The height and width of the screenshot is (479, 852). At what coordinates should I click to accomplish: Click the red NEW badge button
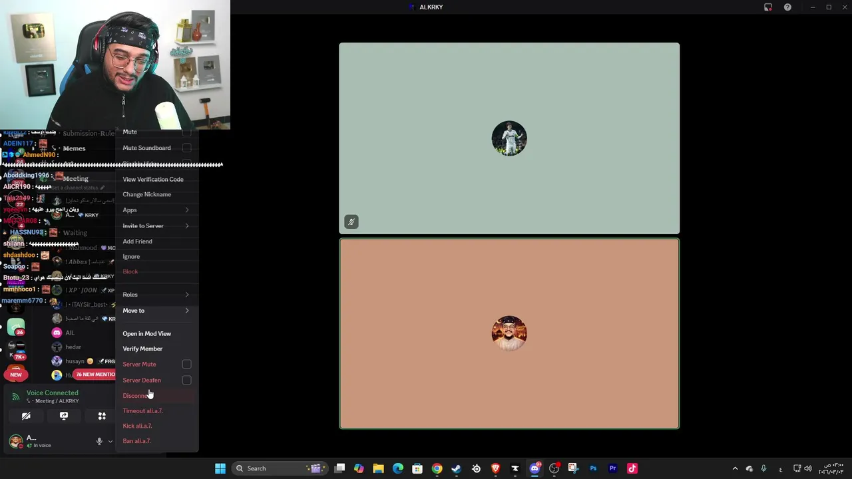[16, 375]
